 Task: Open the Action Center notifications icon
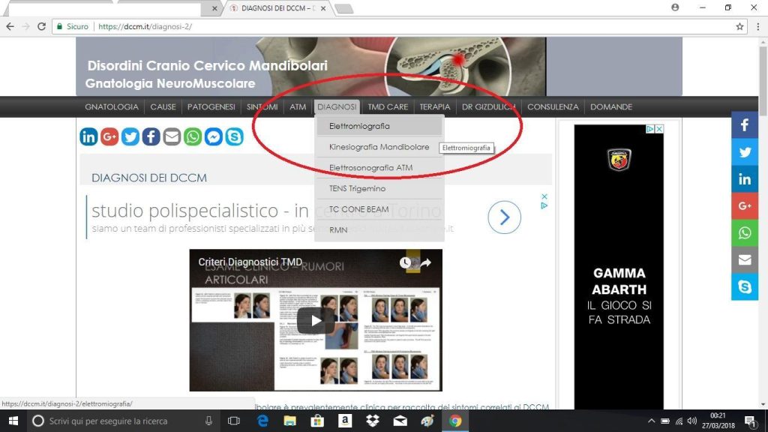click(x=750, y=421)
